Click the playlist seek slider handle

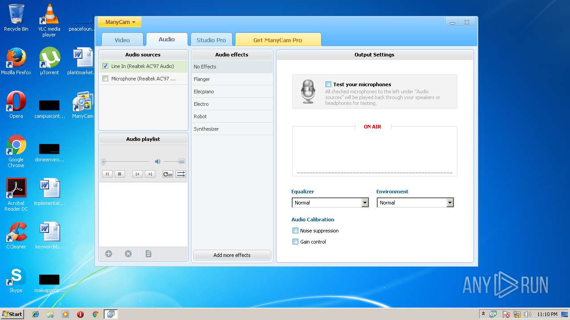[103, 162]
